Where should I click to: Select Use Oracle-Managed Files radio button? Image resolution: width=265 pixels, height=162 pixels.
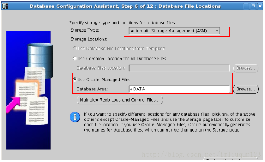pyautogui.click(x=74, y=79)
